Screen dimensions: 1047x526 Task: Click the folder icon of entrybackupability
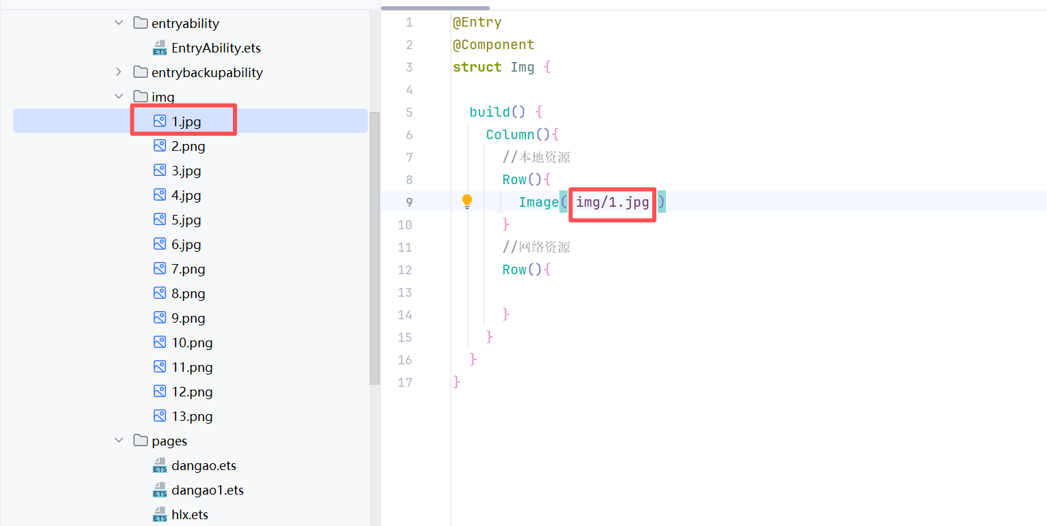[x=141, y=72]
